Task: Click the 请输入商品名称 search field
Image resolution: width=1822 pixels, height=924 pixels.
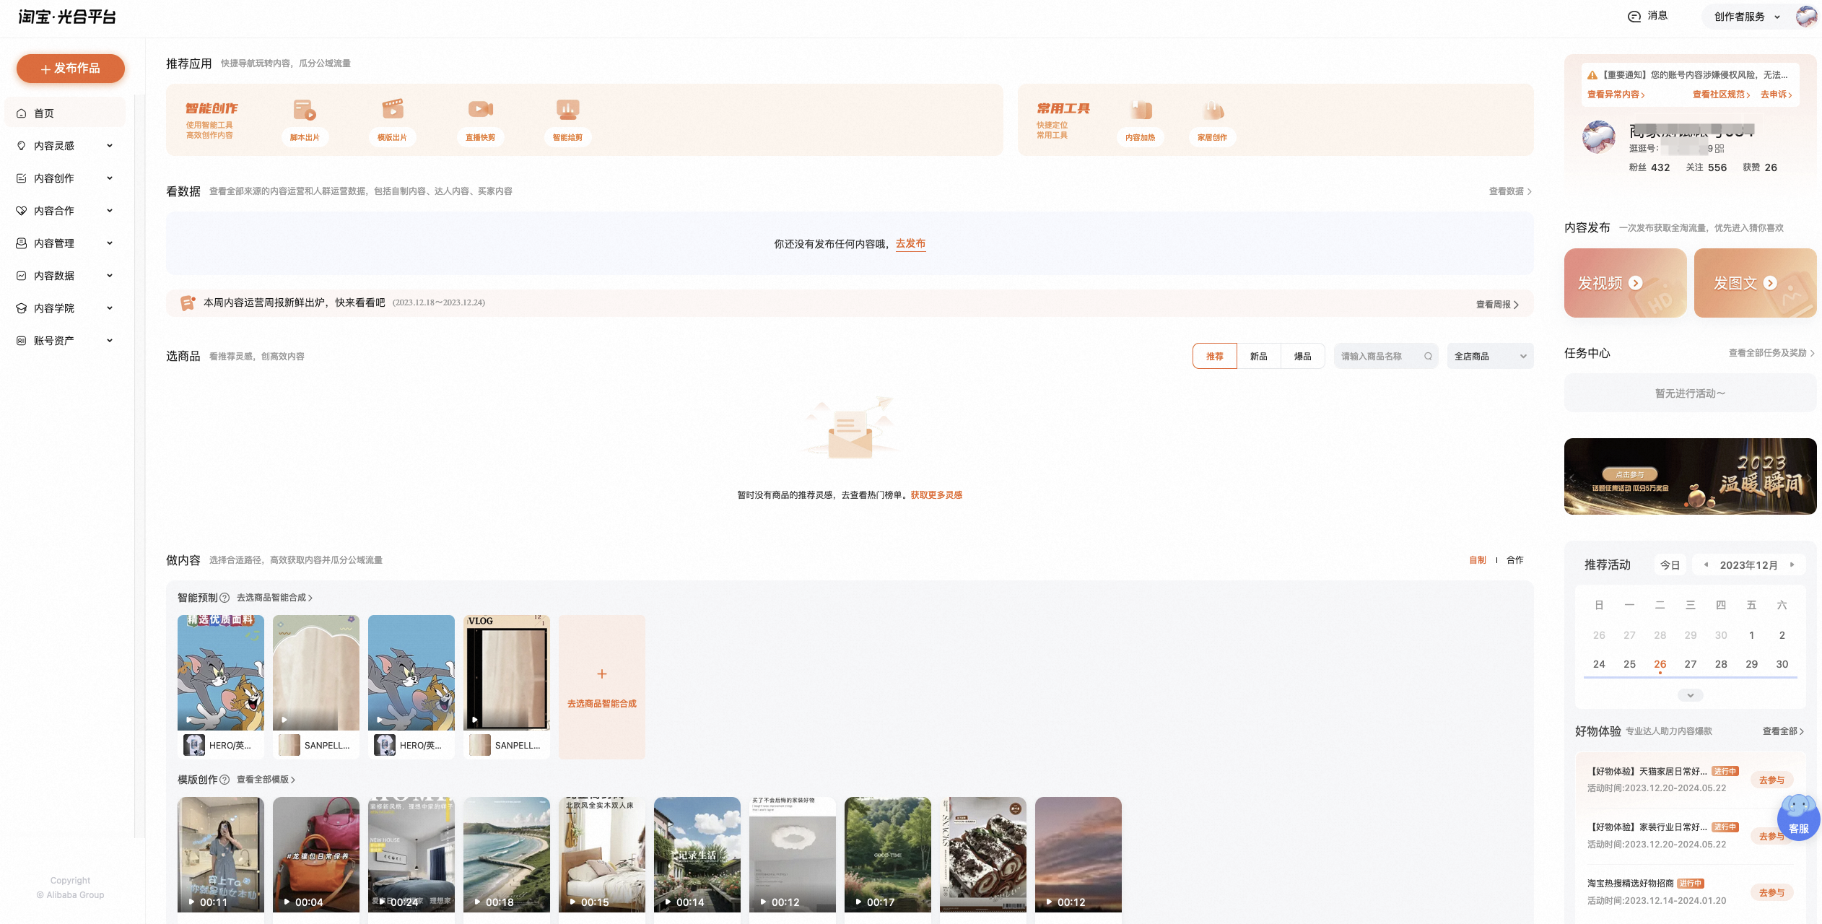Action: 1379,356
